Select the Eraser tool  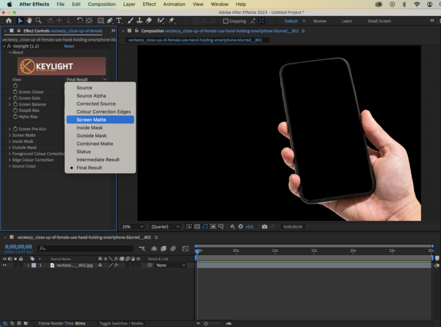(149, 21)
